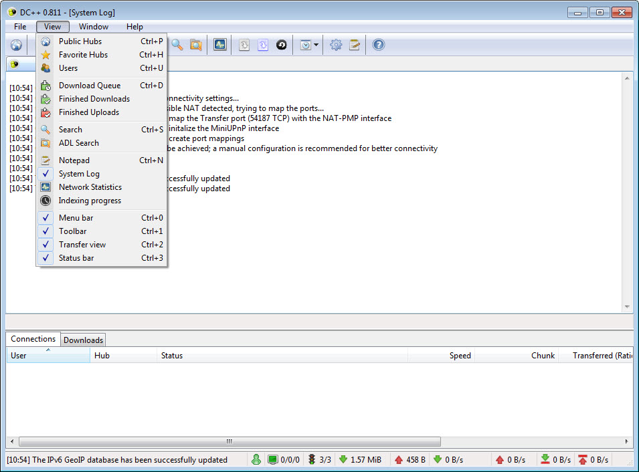Click the log scrollbar down arrow
Screen dimensions: 639x472
coord(627,307)
